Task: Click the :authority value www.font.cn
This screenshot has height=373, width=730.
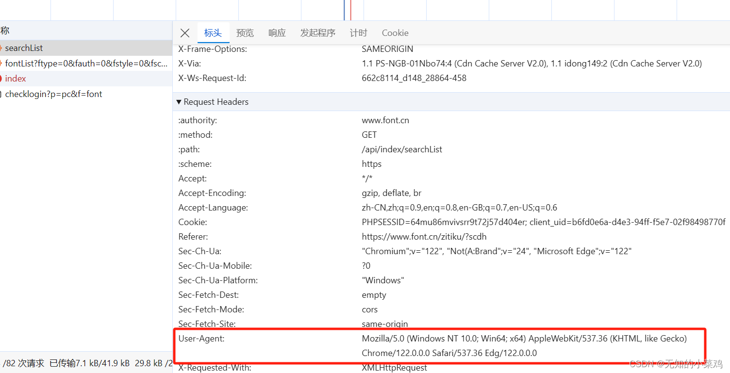Action: click(x=385, y=120)
